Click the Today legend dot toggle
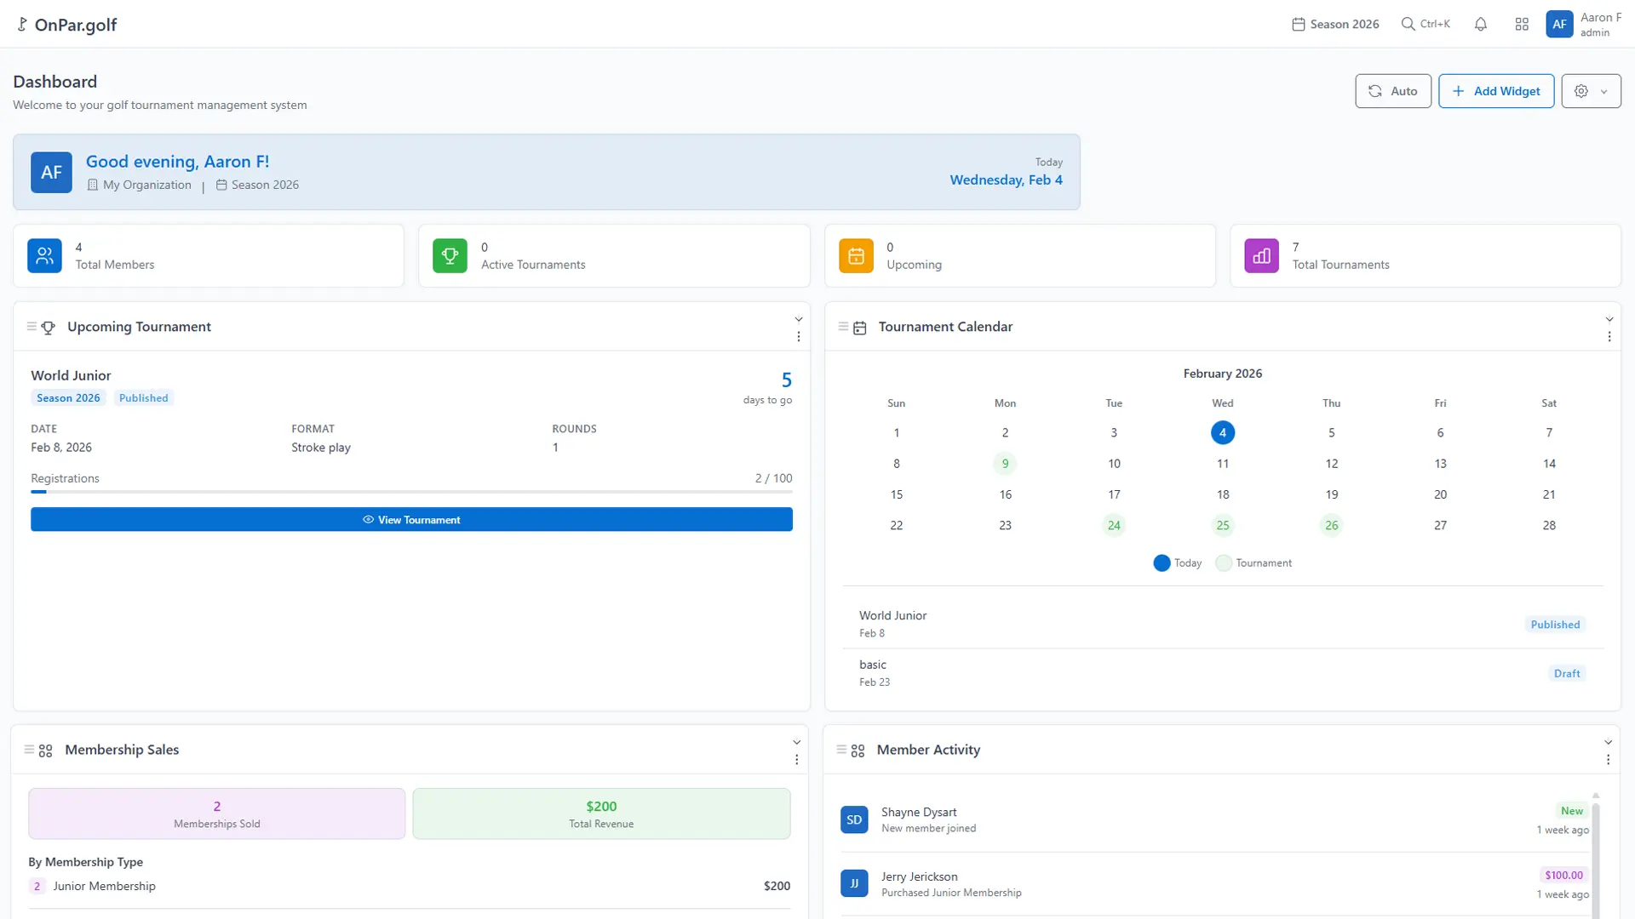1635x919 pixels. [1161, 562]
